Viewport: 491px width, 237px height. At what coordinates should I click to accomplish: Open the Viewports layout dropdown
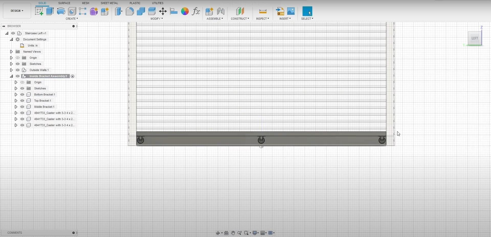(272, 233)
